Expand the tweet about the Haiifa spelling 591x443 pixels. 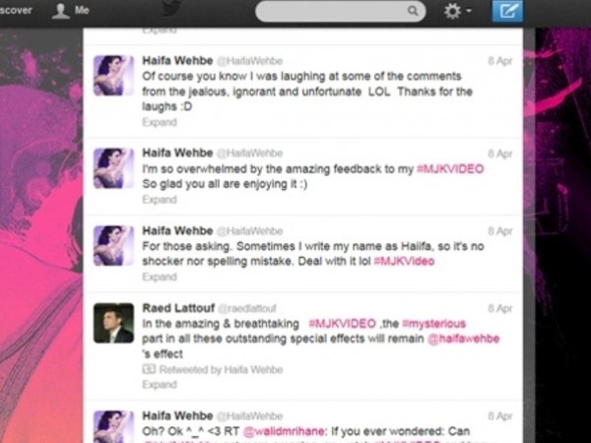[x=160, y=277]
